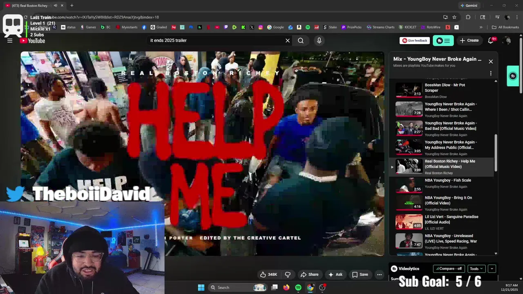
Task: Save the video to a playlist
Action: pos(360,274)
